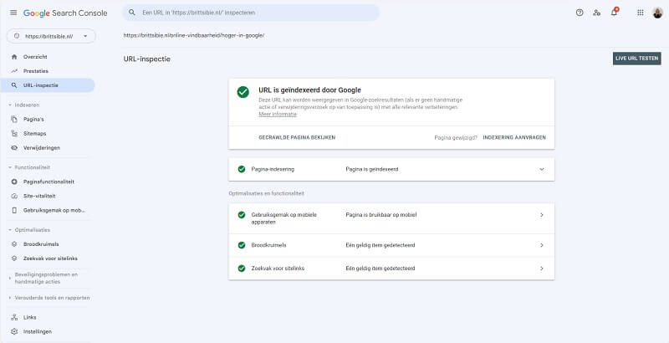This screenshot has width=669, height=343.
Task: Click the Site-vitaliteit gauge icon
Action: pos(14,196)
